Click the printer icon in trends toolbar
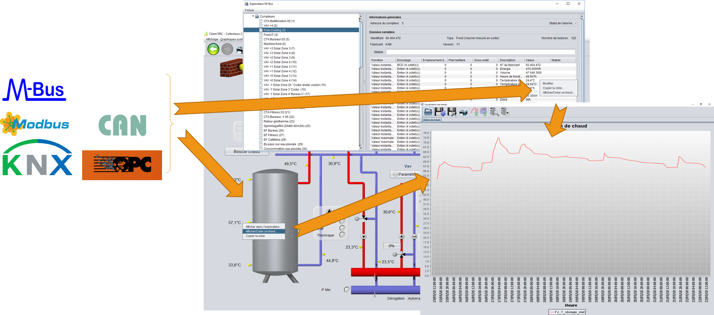Screen dimensions: 714x315 463,112
